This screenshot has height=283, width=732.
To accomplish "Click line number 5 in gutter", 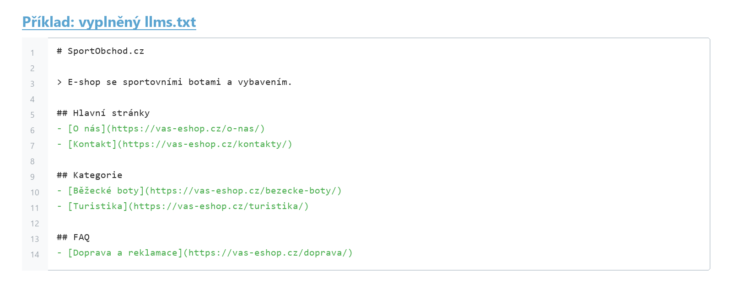I will click(32, 115).
